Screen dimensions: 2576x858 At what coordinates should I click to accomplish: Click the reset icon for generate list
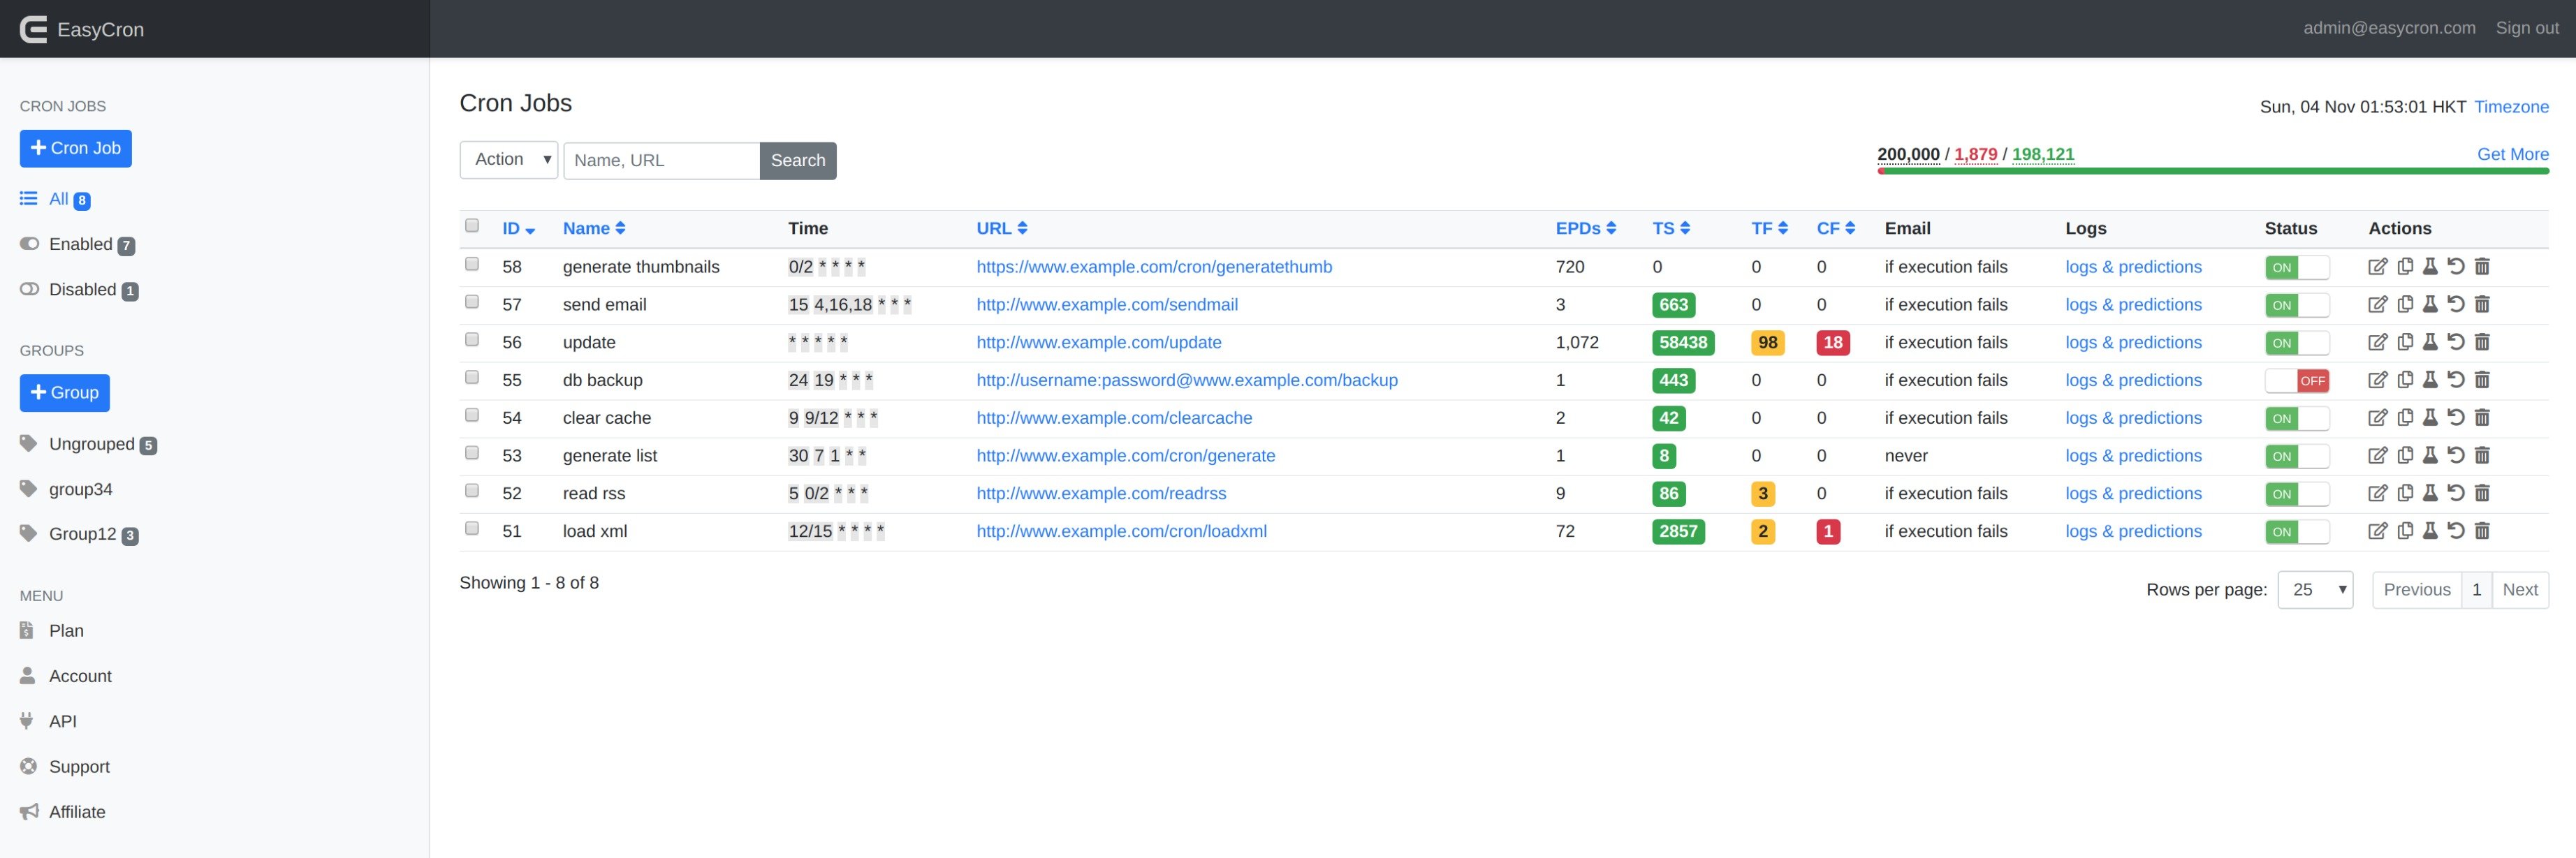2456,455
